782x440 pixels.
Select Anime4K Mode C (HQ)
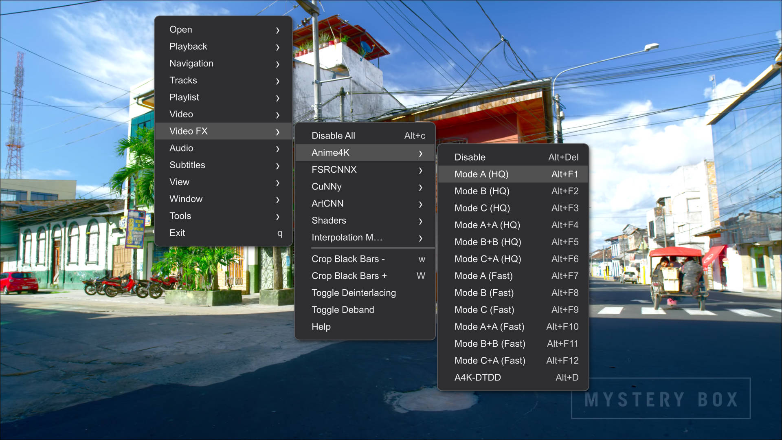[x=513, y=208]
